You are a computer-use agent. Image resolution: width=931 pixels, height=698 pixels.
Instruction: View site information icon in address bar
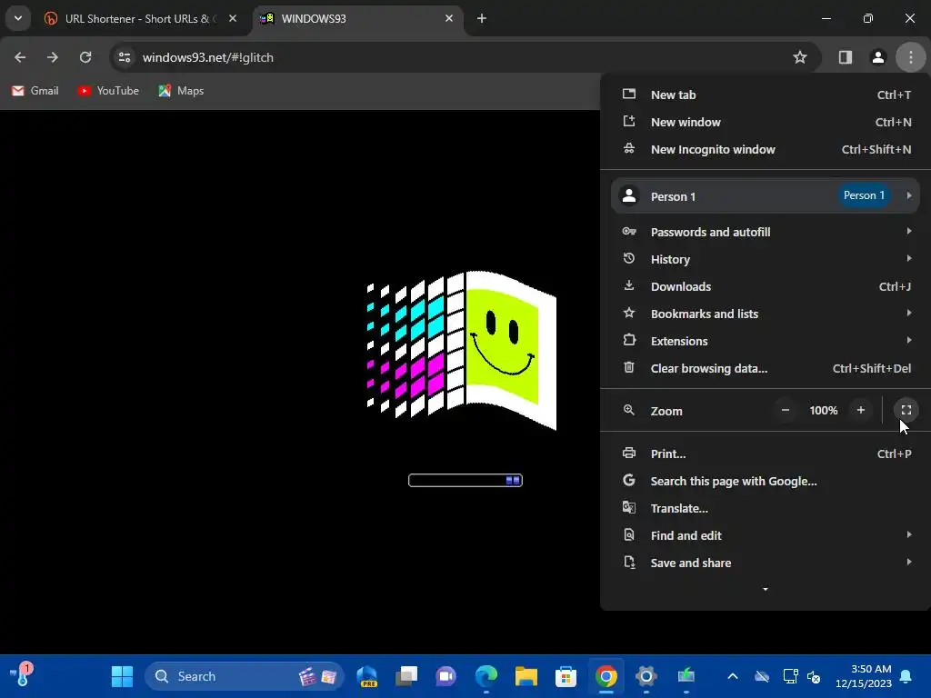click(x=125, y=57)
